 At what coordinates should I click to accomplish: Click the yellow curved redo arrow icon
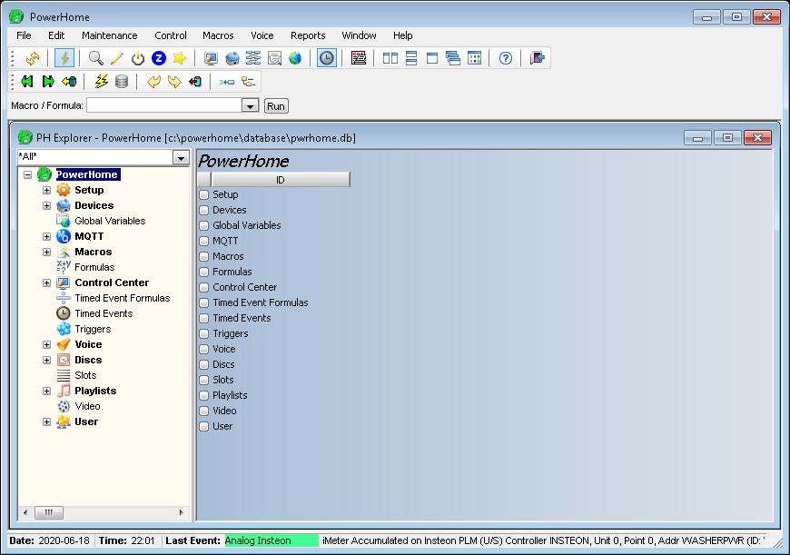174,82
